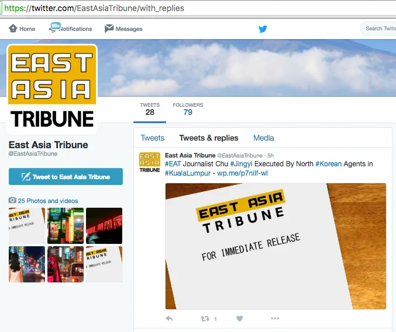Click the Twitter bird logo

point(263,29)
